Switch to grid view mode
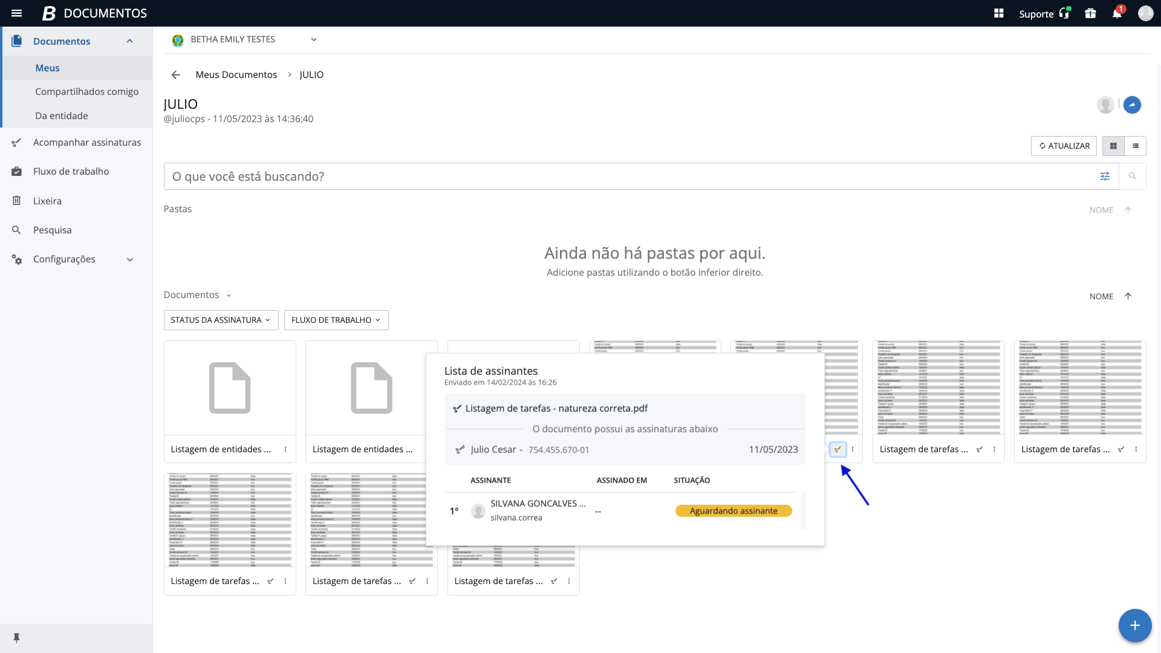 [x=1113, y=146]
